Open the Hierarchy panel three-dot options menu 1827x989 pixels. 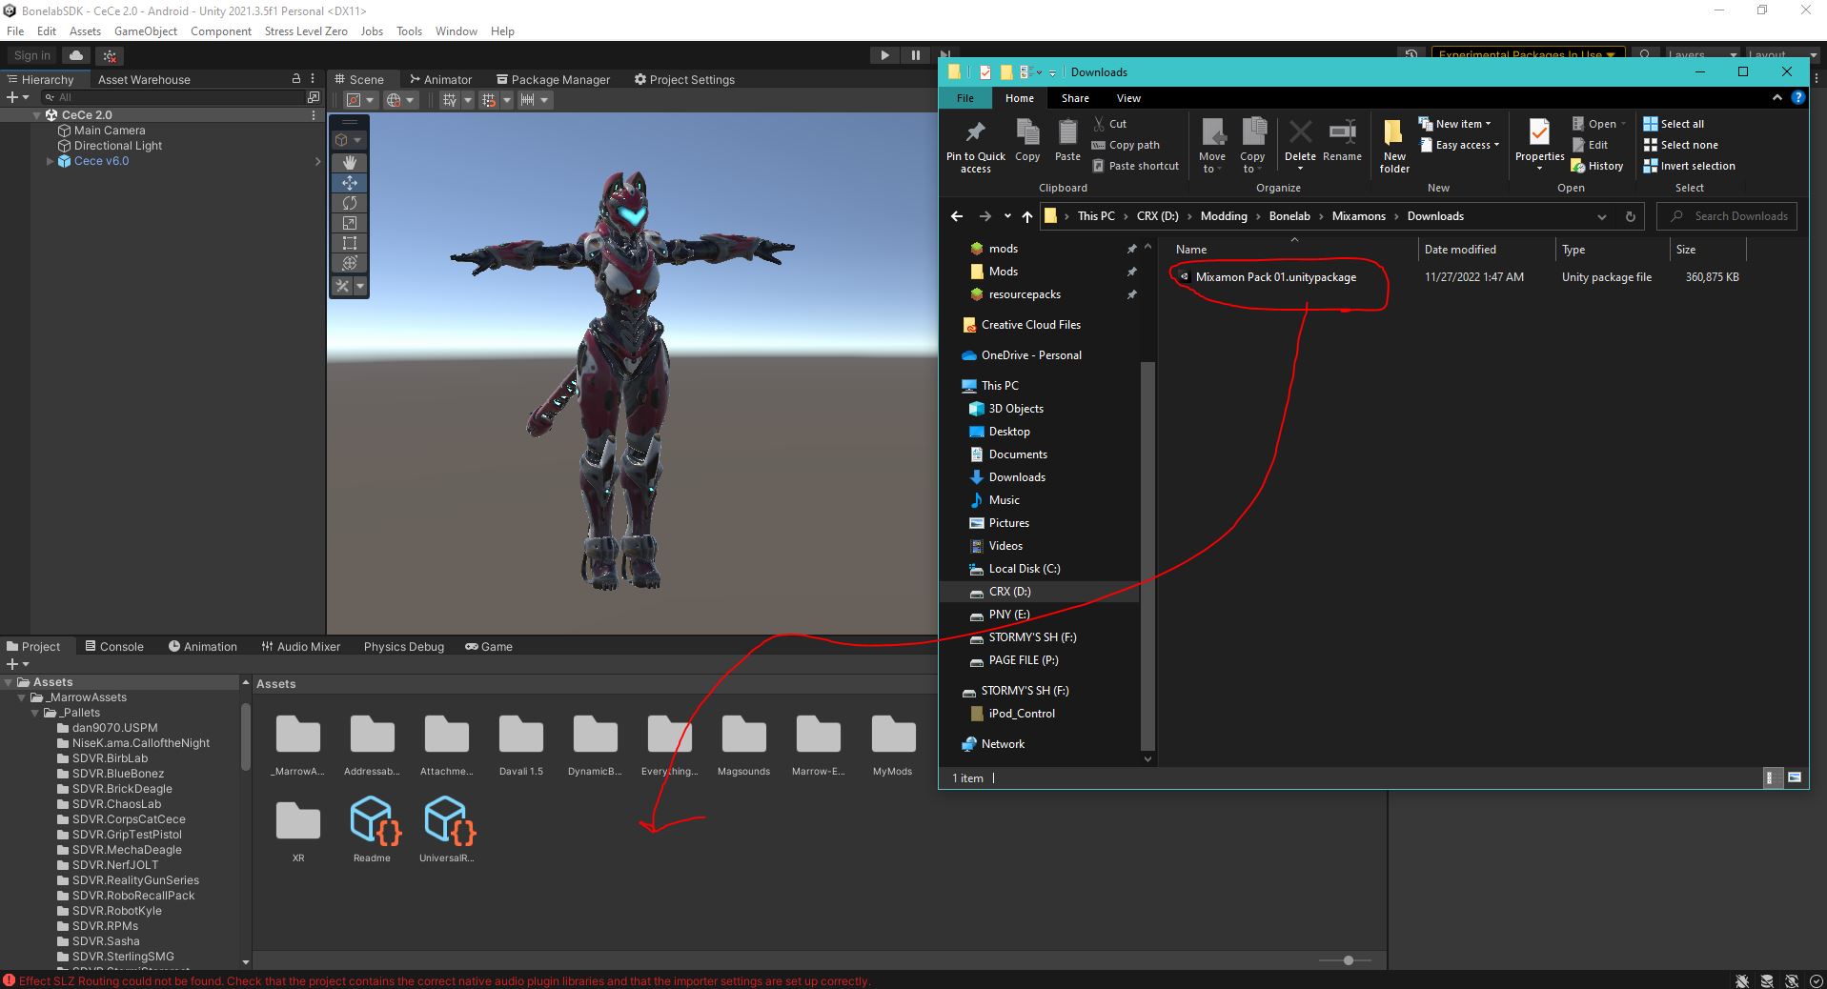pos(313,79)
